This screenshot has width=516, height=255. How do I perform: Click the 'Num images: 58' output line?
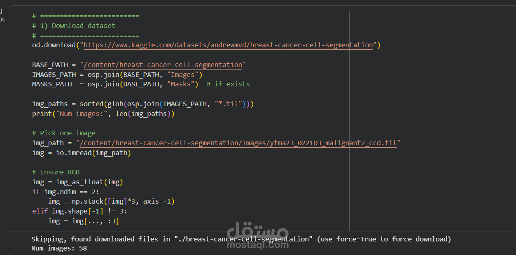click(59, 248)
